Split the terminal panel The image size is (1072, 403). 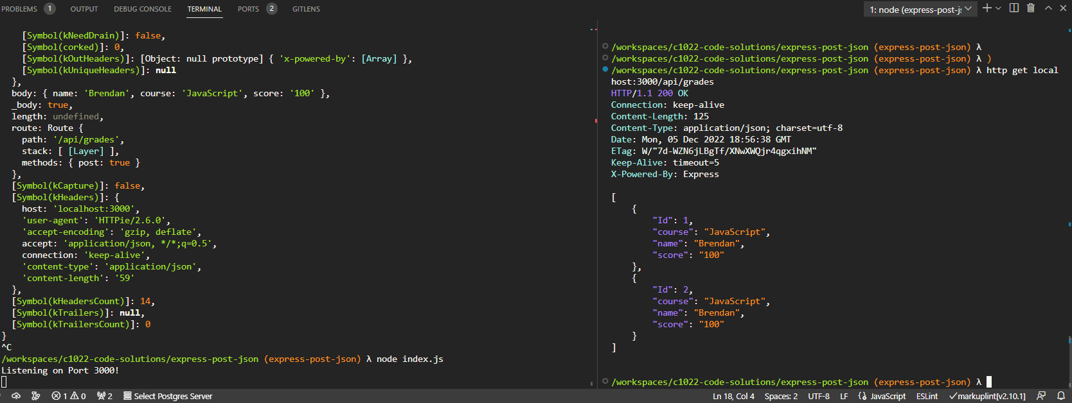pyautogui.click(x=1014, y=8)
